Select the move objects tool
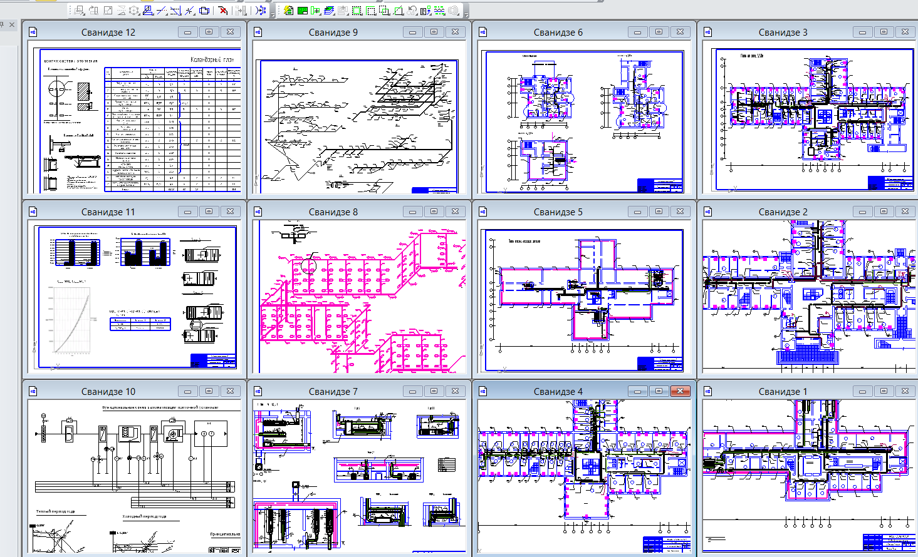 point(79,11)
